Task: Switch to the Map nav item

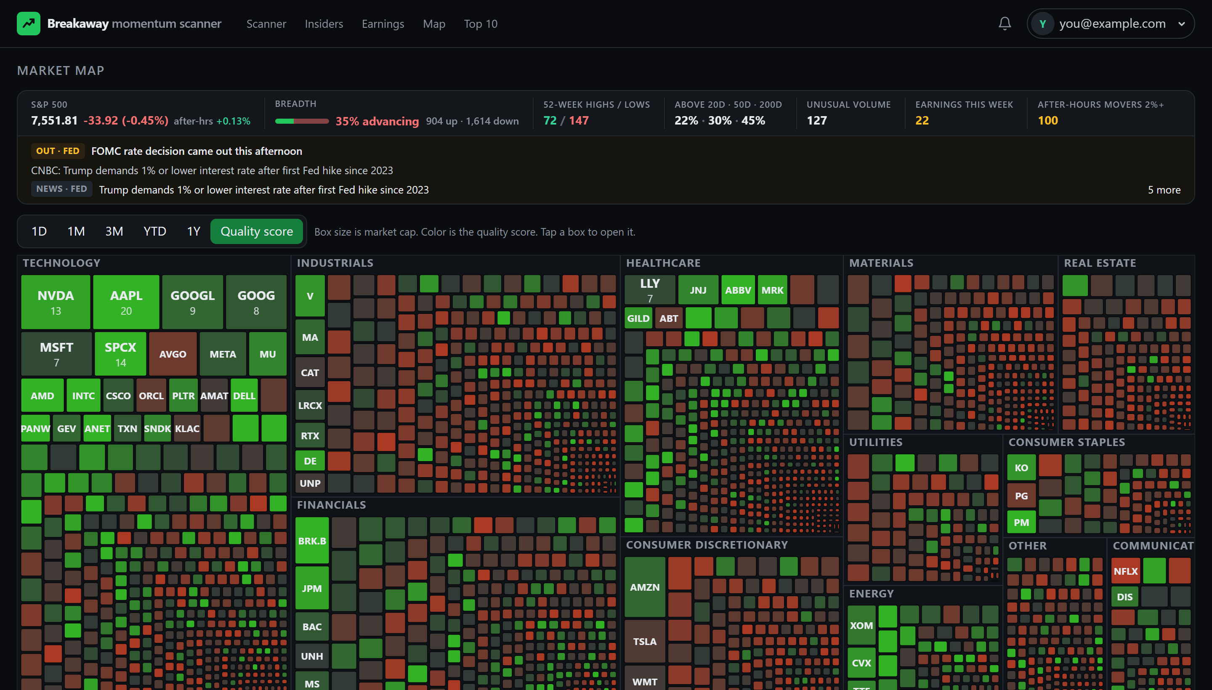Action: pos(434,24)
